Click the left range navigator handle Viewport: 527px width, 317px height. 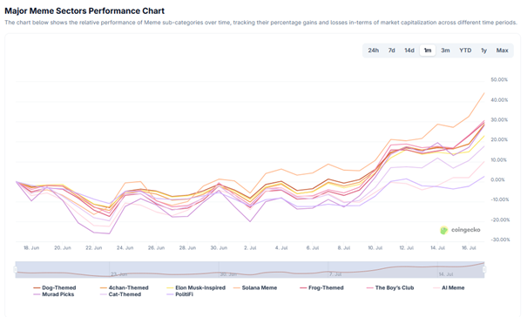pyautogui.click(x=15, y=270)
